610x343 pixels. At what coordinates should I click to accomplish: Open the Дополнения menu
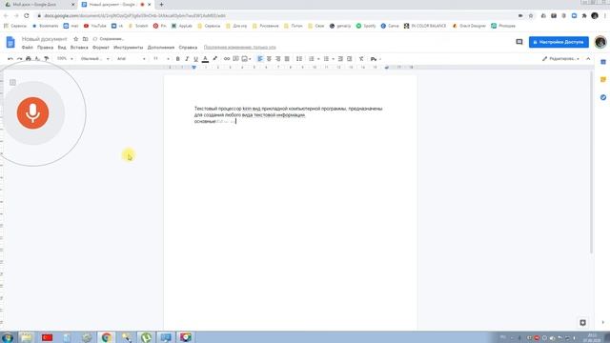click(x=161, y=48)
